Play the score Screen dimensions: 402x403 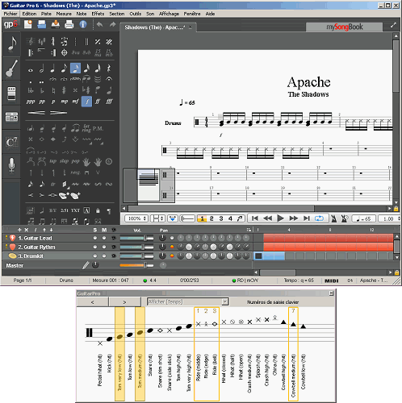(280, 218)
